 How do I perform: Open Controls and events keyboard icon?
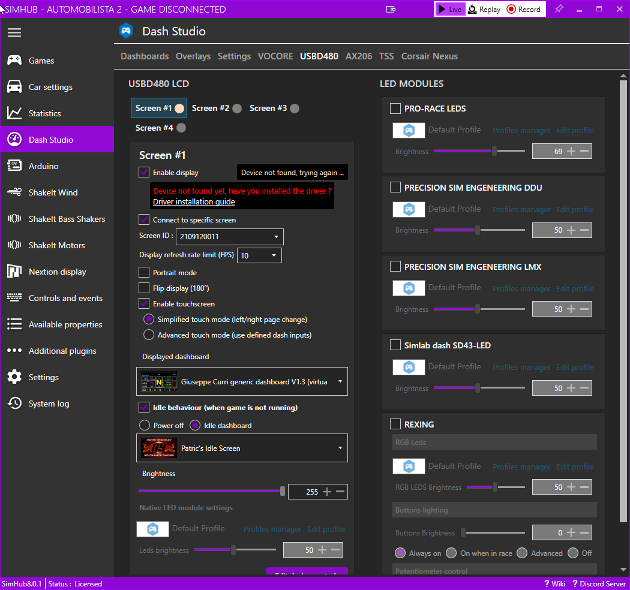[14, 297]
